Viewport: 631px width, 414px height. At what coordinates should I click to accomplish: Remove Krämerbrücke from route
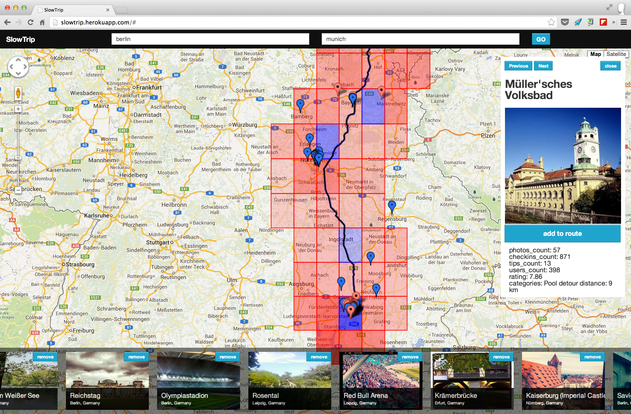[501, 357]
